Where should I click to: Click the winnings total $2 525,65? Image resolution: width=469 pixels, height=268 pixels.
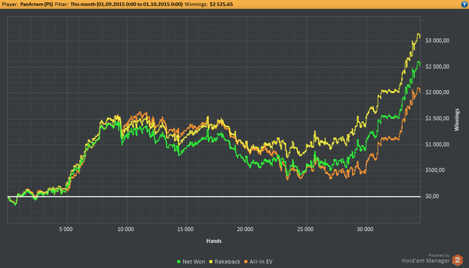click(221, 4)
